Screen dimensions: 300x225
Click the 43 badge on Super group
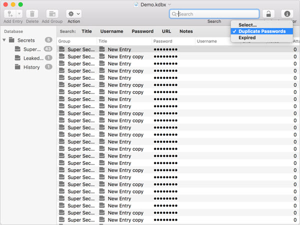point(48,49)
